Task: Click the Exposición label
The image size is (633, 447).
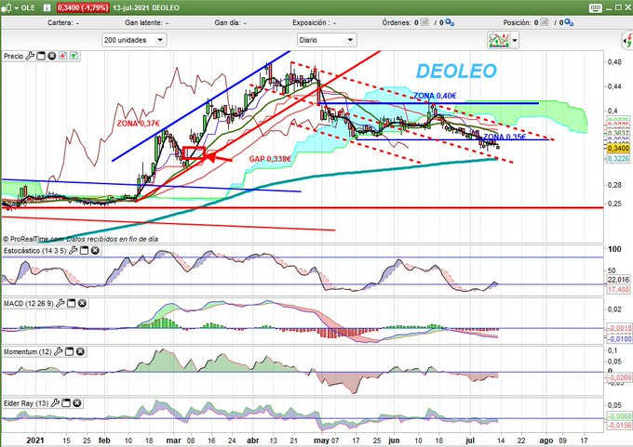Action: coord(310,23)
